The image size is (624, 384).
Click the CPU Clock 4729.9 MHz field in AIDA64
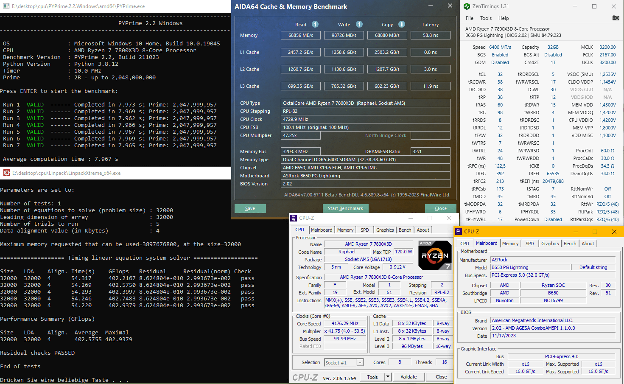pos(366,119)
